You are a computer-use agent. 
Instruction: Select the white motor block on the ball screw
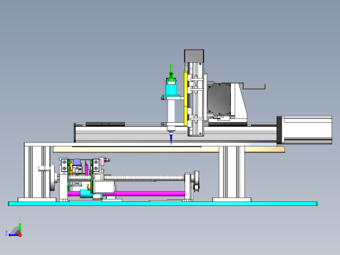[104, 187]
